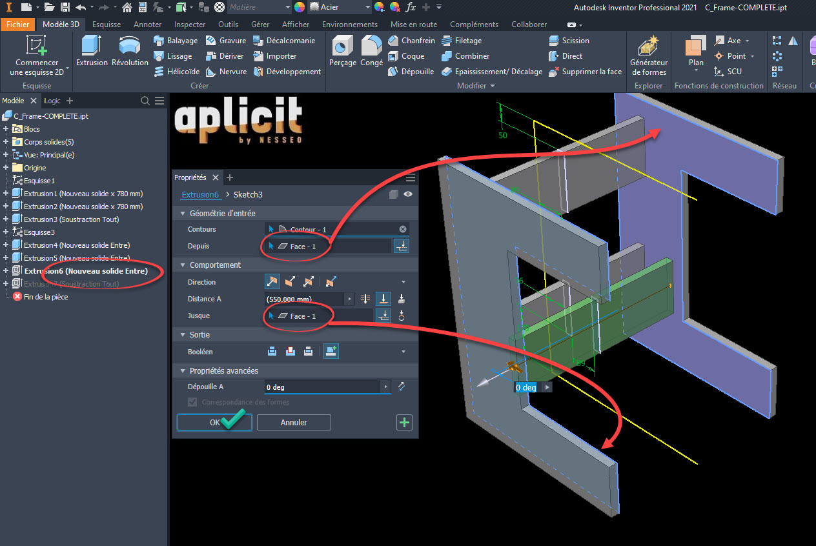Switch to the Gérer ribbon tab

[260, 25]
